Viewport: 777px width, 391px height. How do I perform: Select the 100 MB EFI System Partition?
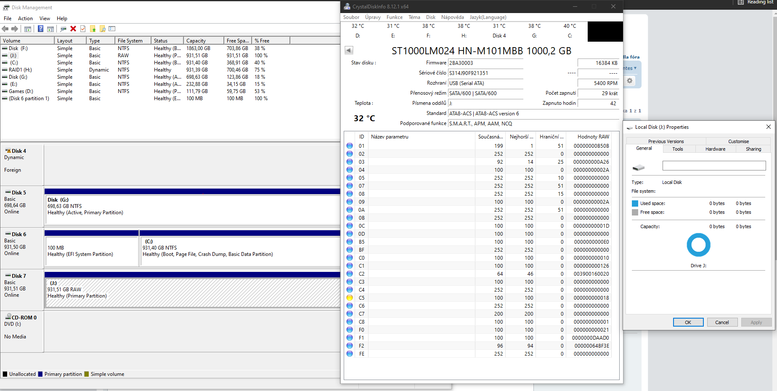pyautogui.click(x=92, y=251)
